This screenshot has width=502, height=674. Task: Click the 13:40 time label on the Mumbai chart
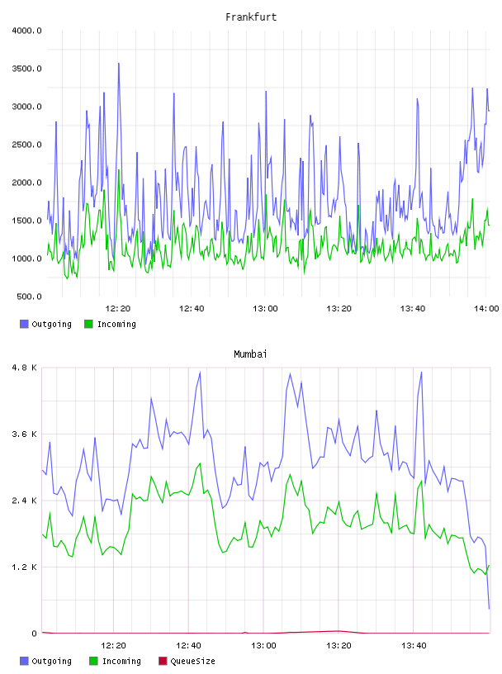414,646
